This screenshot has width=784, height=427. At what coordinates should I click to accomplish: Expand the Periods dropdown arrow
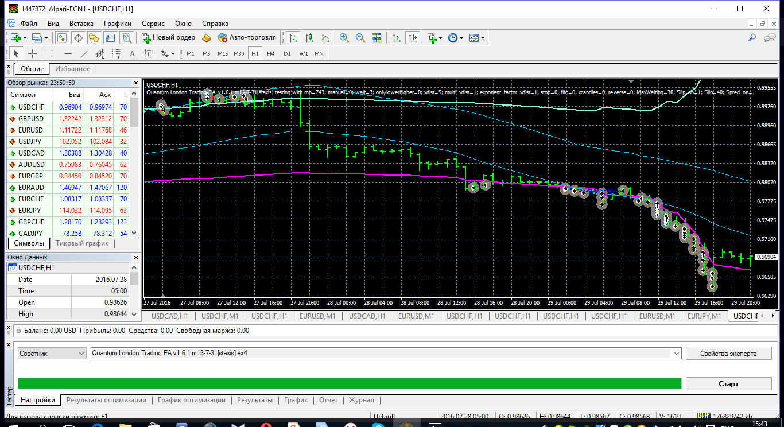(461, 38)
